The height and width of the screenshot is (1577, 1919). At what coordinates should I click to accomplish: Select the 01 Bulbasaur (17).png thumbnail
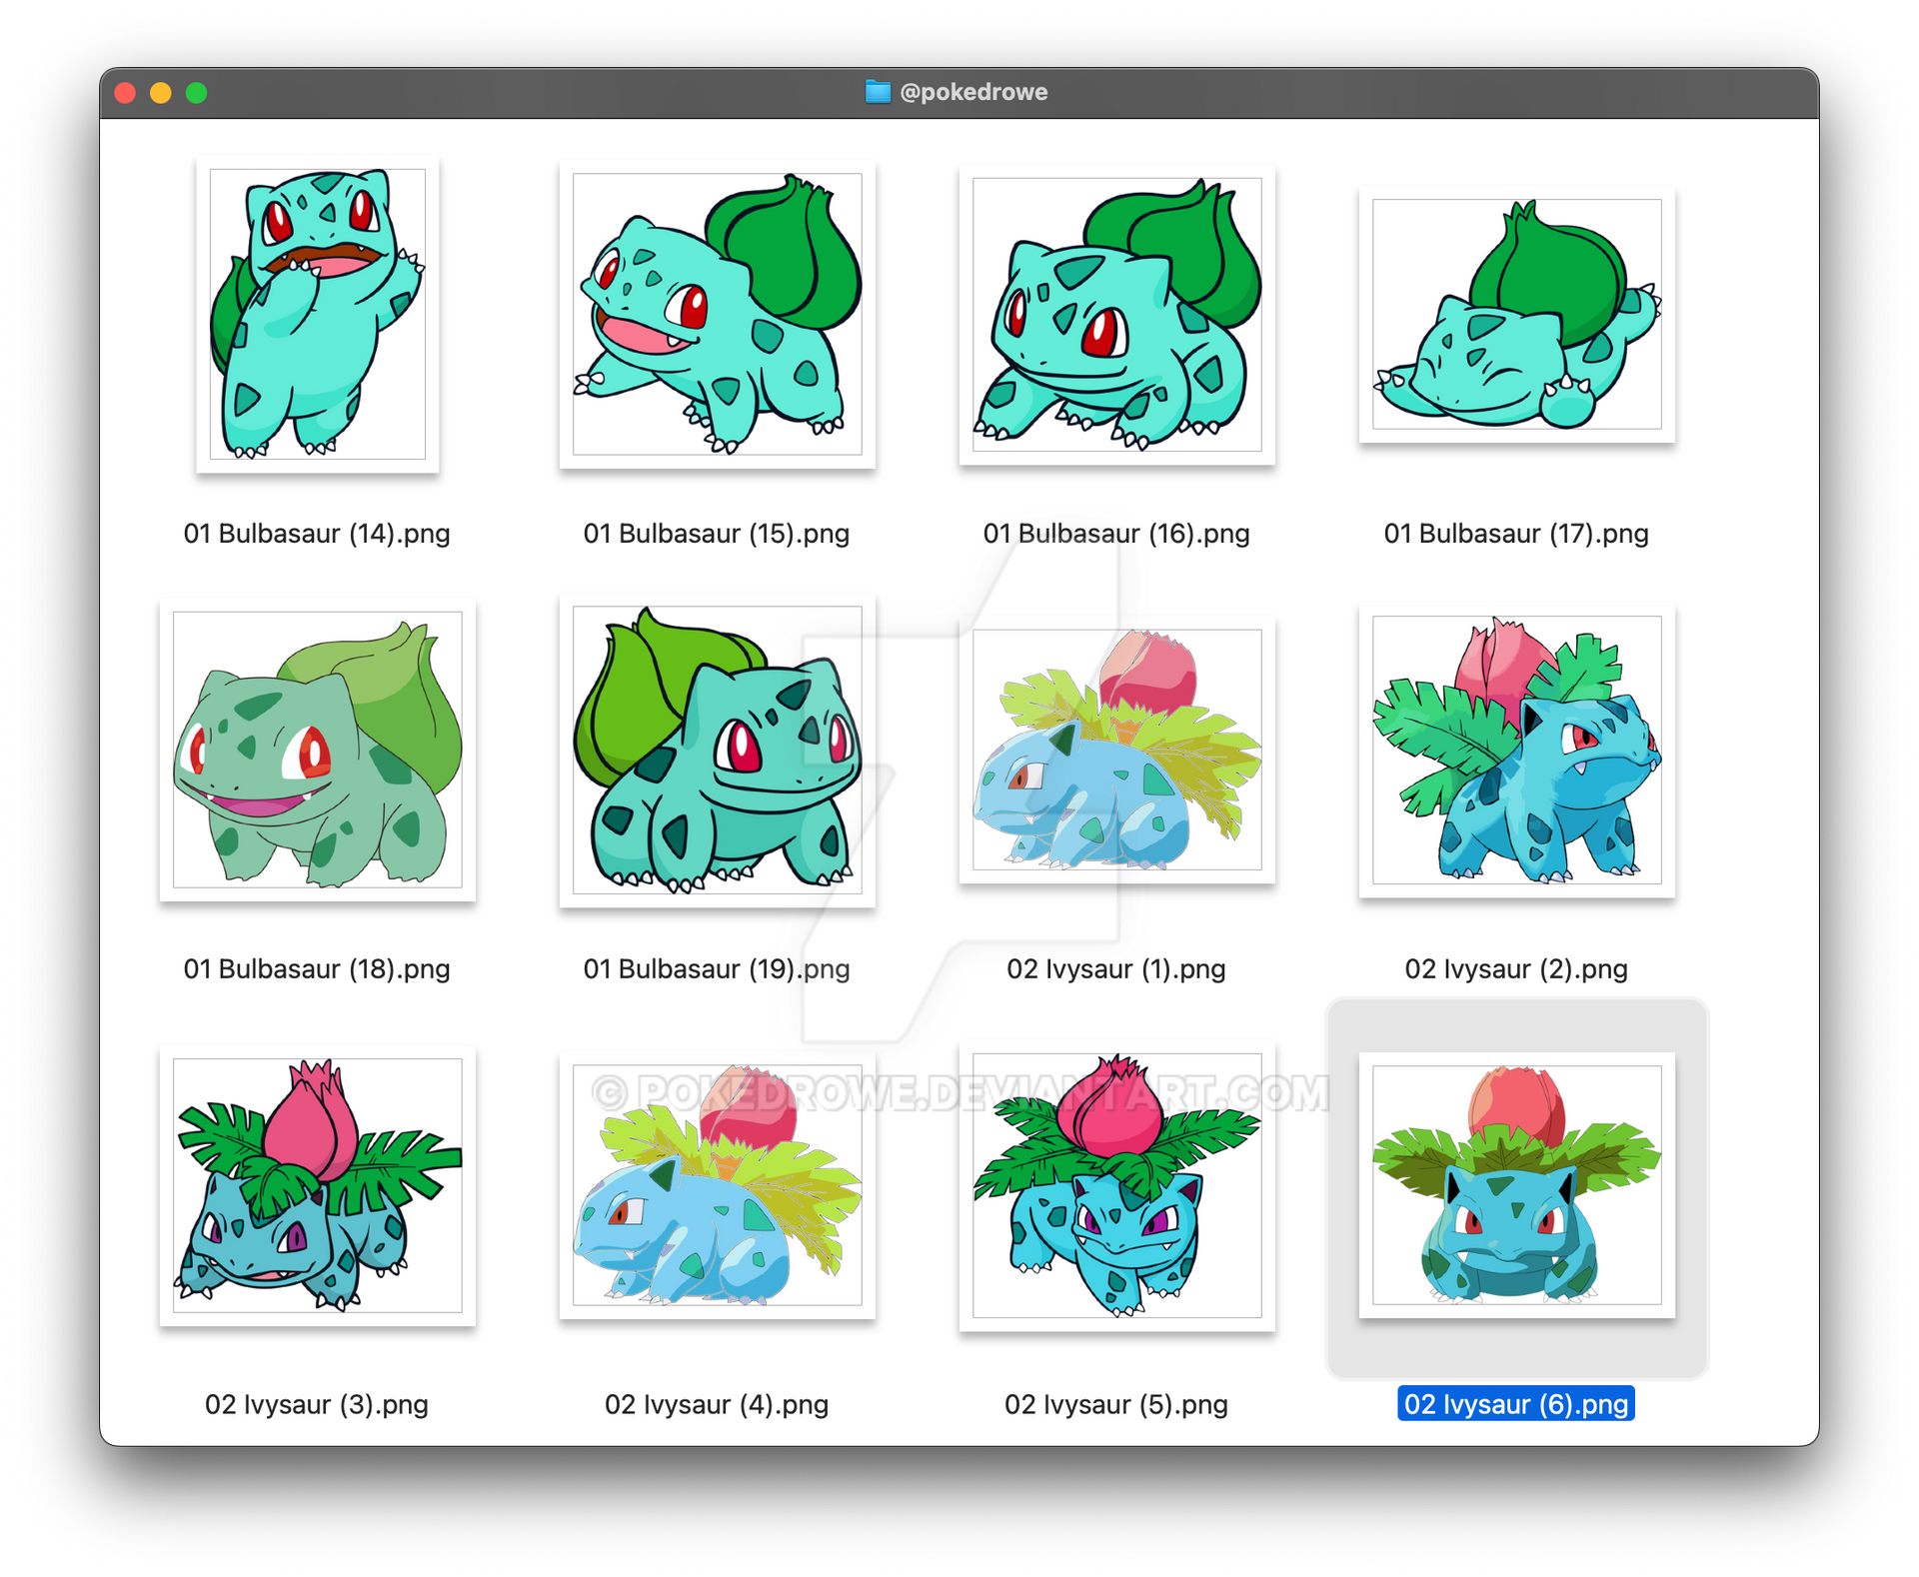pyautogui.click(x=1516, y=314)
